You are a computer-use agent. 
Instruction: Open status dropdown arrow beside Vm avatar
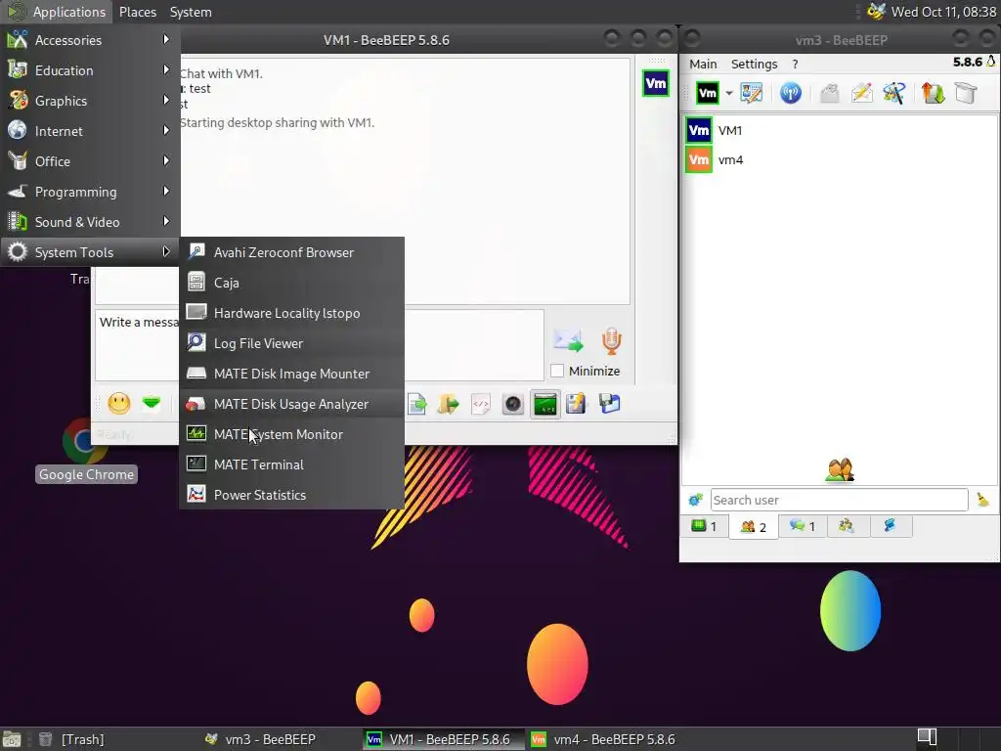(728, 93)
